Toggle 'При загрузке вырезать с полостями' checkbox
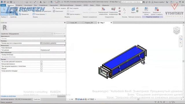The height and width of the screenshot is (104, 185). click(42, 66)
